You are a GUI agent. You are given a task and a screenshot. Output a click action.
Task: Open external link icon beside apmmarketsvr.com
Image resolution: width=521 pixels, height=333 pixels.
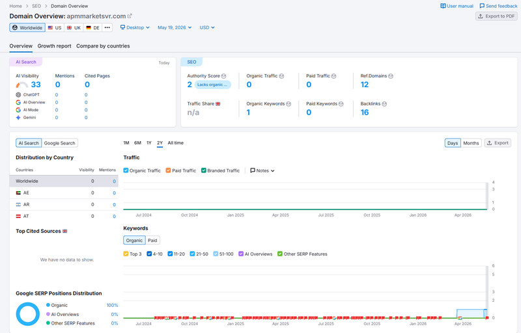point(130,16)
